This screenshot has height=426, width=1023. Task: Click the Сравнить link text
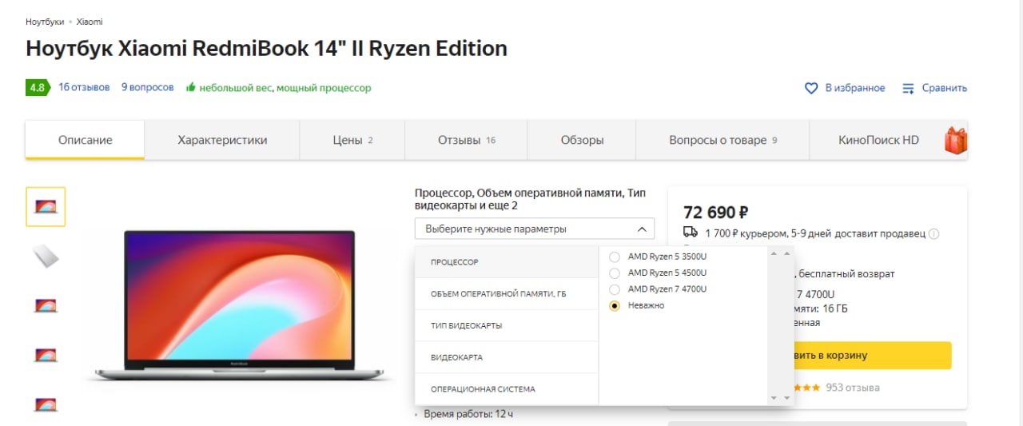pyautogui.click(x=945, y=88)
